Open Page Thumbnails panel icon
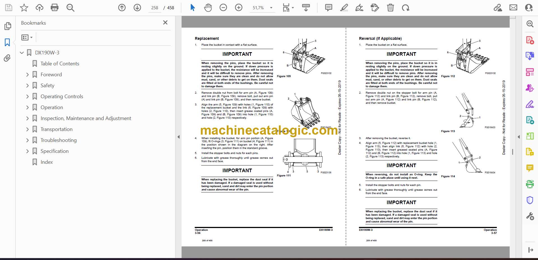538x260 pixels. 8,26
